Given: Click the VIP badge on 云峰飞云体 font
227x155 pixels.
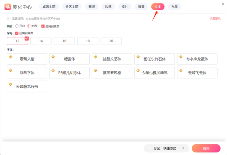Looking at the screenshot, I should pos(180,71).
